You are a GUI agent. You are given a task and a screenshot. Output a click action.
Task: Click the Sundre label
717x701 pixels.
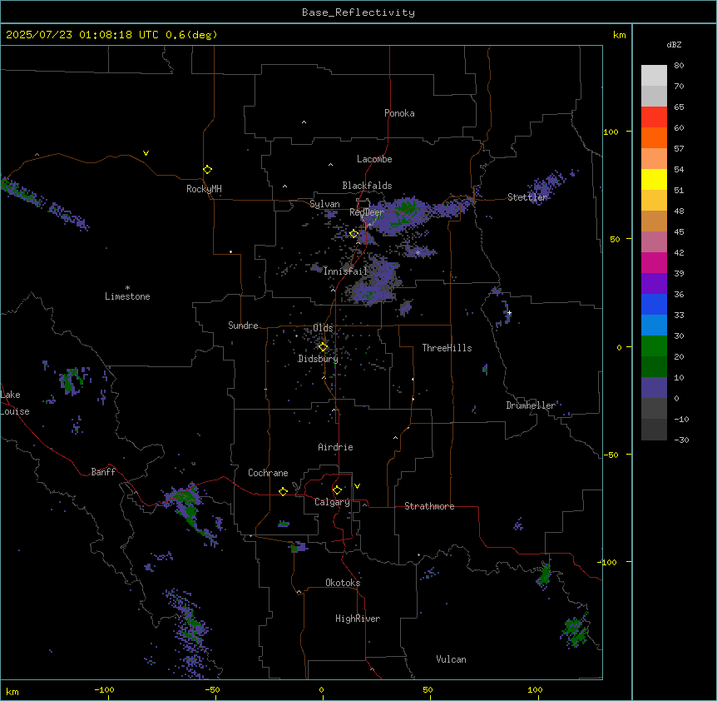[x=243, y=326]
